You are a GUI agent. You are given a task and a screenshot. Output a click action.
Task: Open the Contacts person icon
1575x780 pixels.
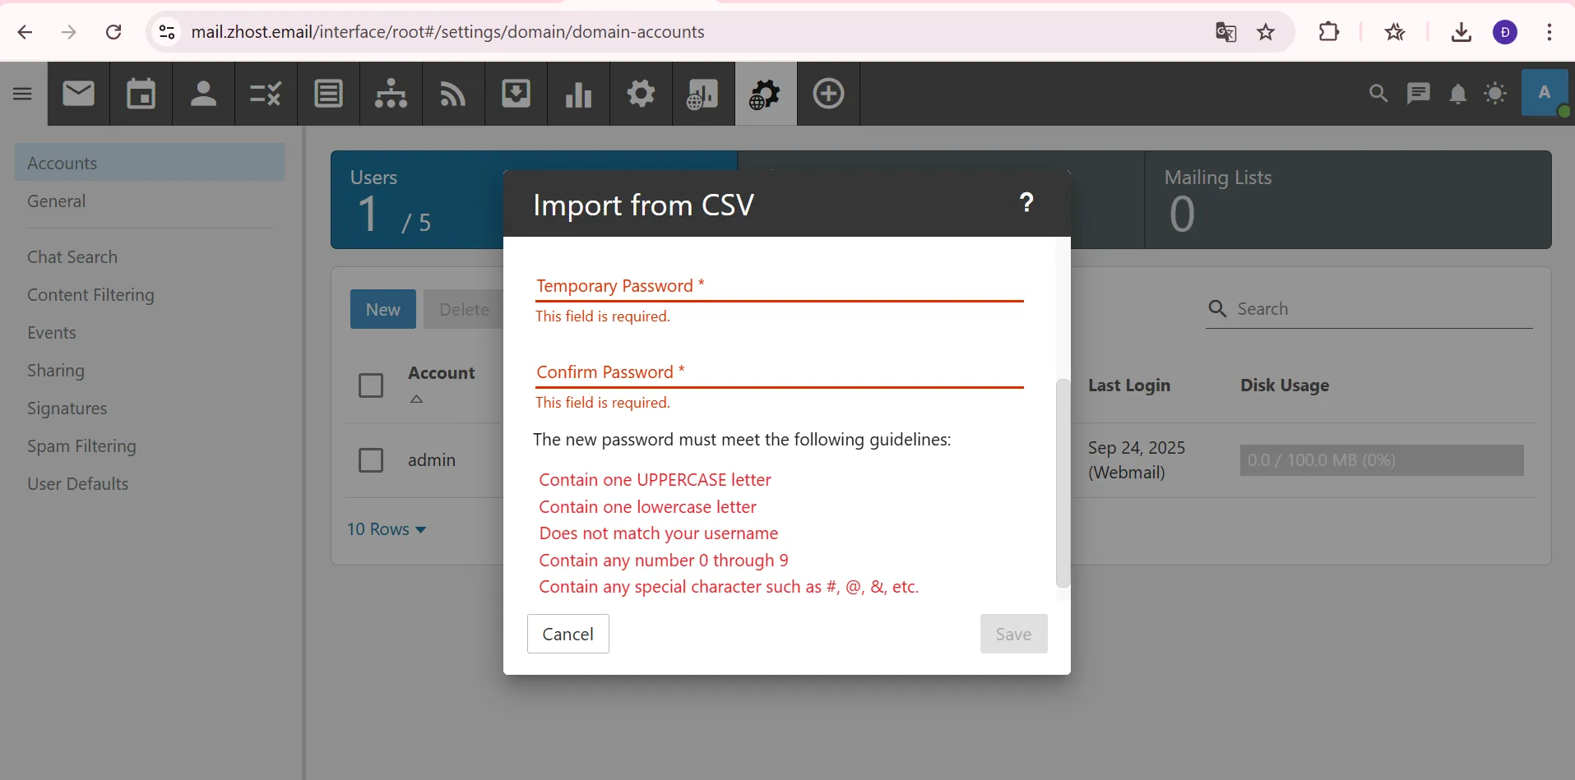[203, 94]
